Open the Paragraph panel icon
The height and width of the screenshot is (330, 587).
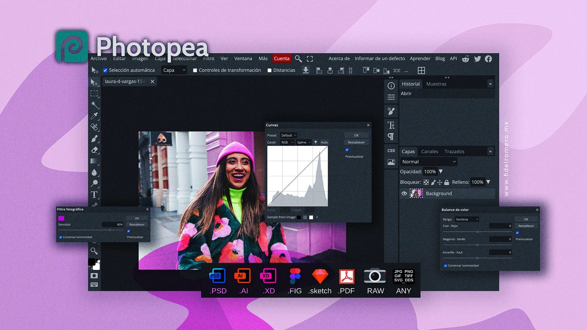[391, 137]
